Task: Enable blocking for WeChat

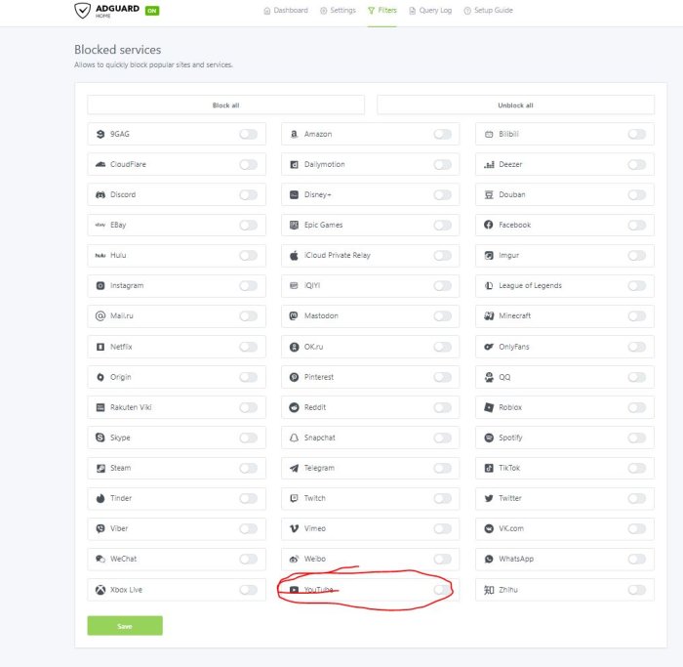Action: pyautogui.click(x=248, y=559)
